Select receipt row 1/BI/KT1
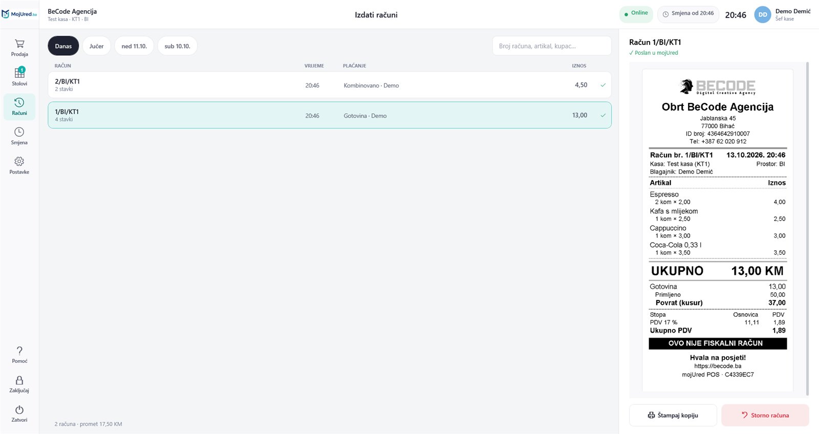Viewport: 819px width, 434px height. coord(330,115)
